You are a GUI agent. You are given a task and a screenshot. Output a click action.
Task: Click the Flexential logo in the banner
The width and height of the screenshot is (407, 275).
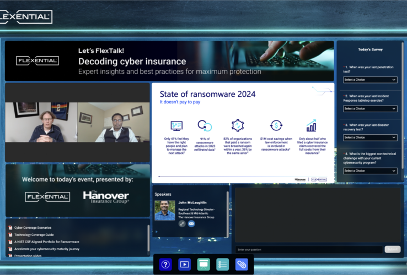click(38, 61)
